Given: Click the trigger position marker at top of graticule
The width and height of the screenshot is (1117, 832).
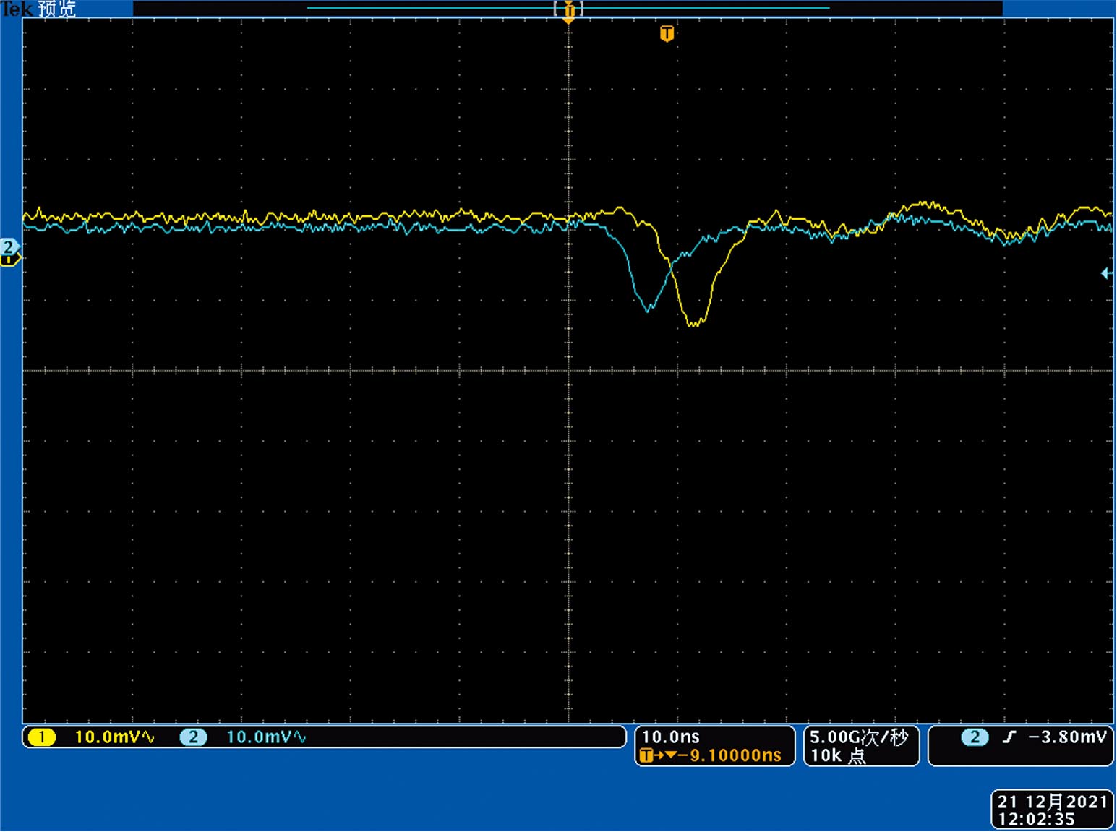Looking at the screenshot, I should [x=569, y=12].
